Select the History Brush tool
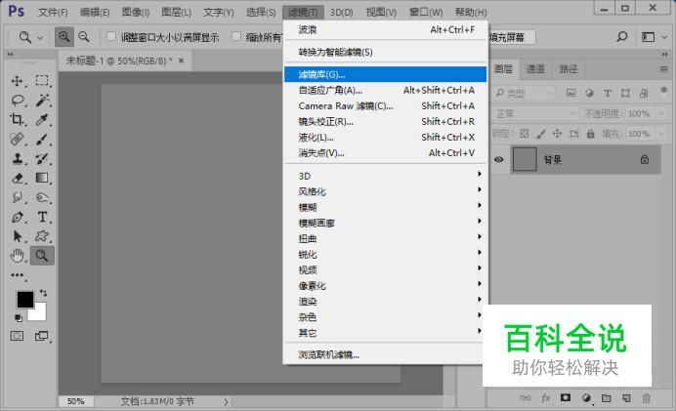The width and height of the screenshot is (676, 411). click(42, 158)
